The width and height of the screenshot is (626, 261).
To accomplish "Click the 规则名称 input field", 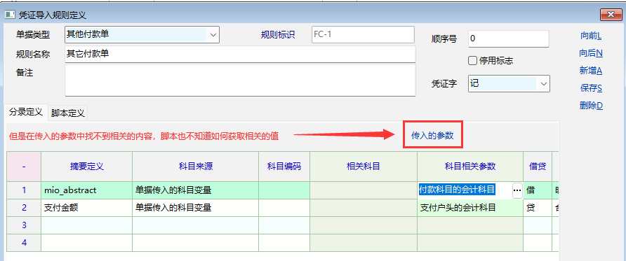I will click(x=240, y=54).
